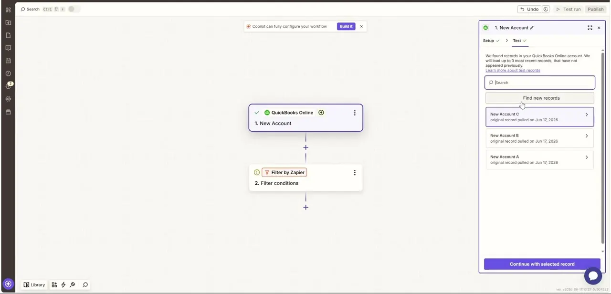The width and height of the screenshot is (611, 294).
Task: Dismiss the Copilot suggestion banner
Action: click(361, 26)
